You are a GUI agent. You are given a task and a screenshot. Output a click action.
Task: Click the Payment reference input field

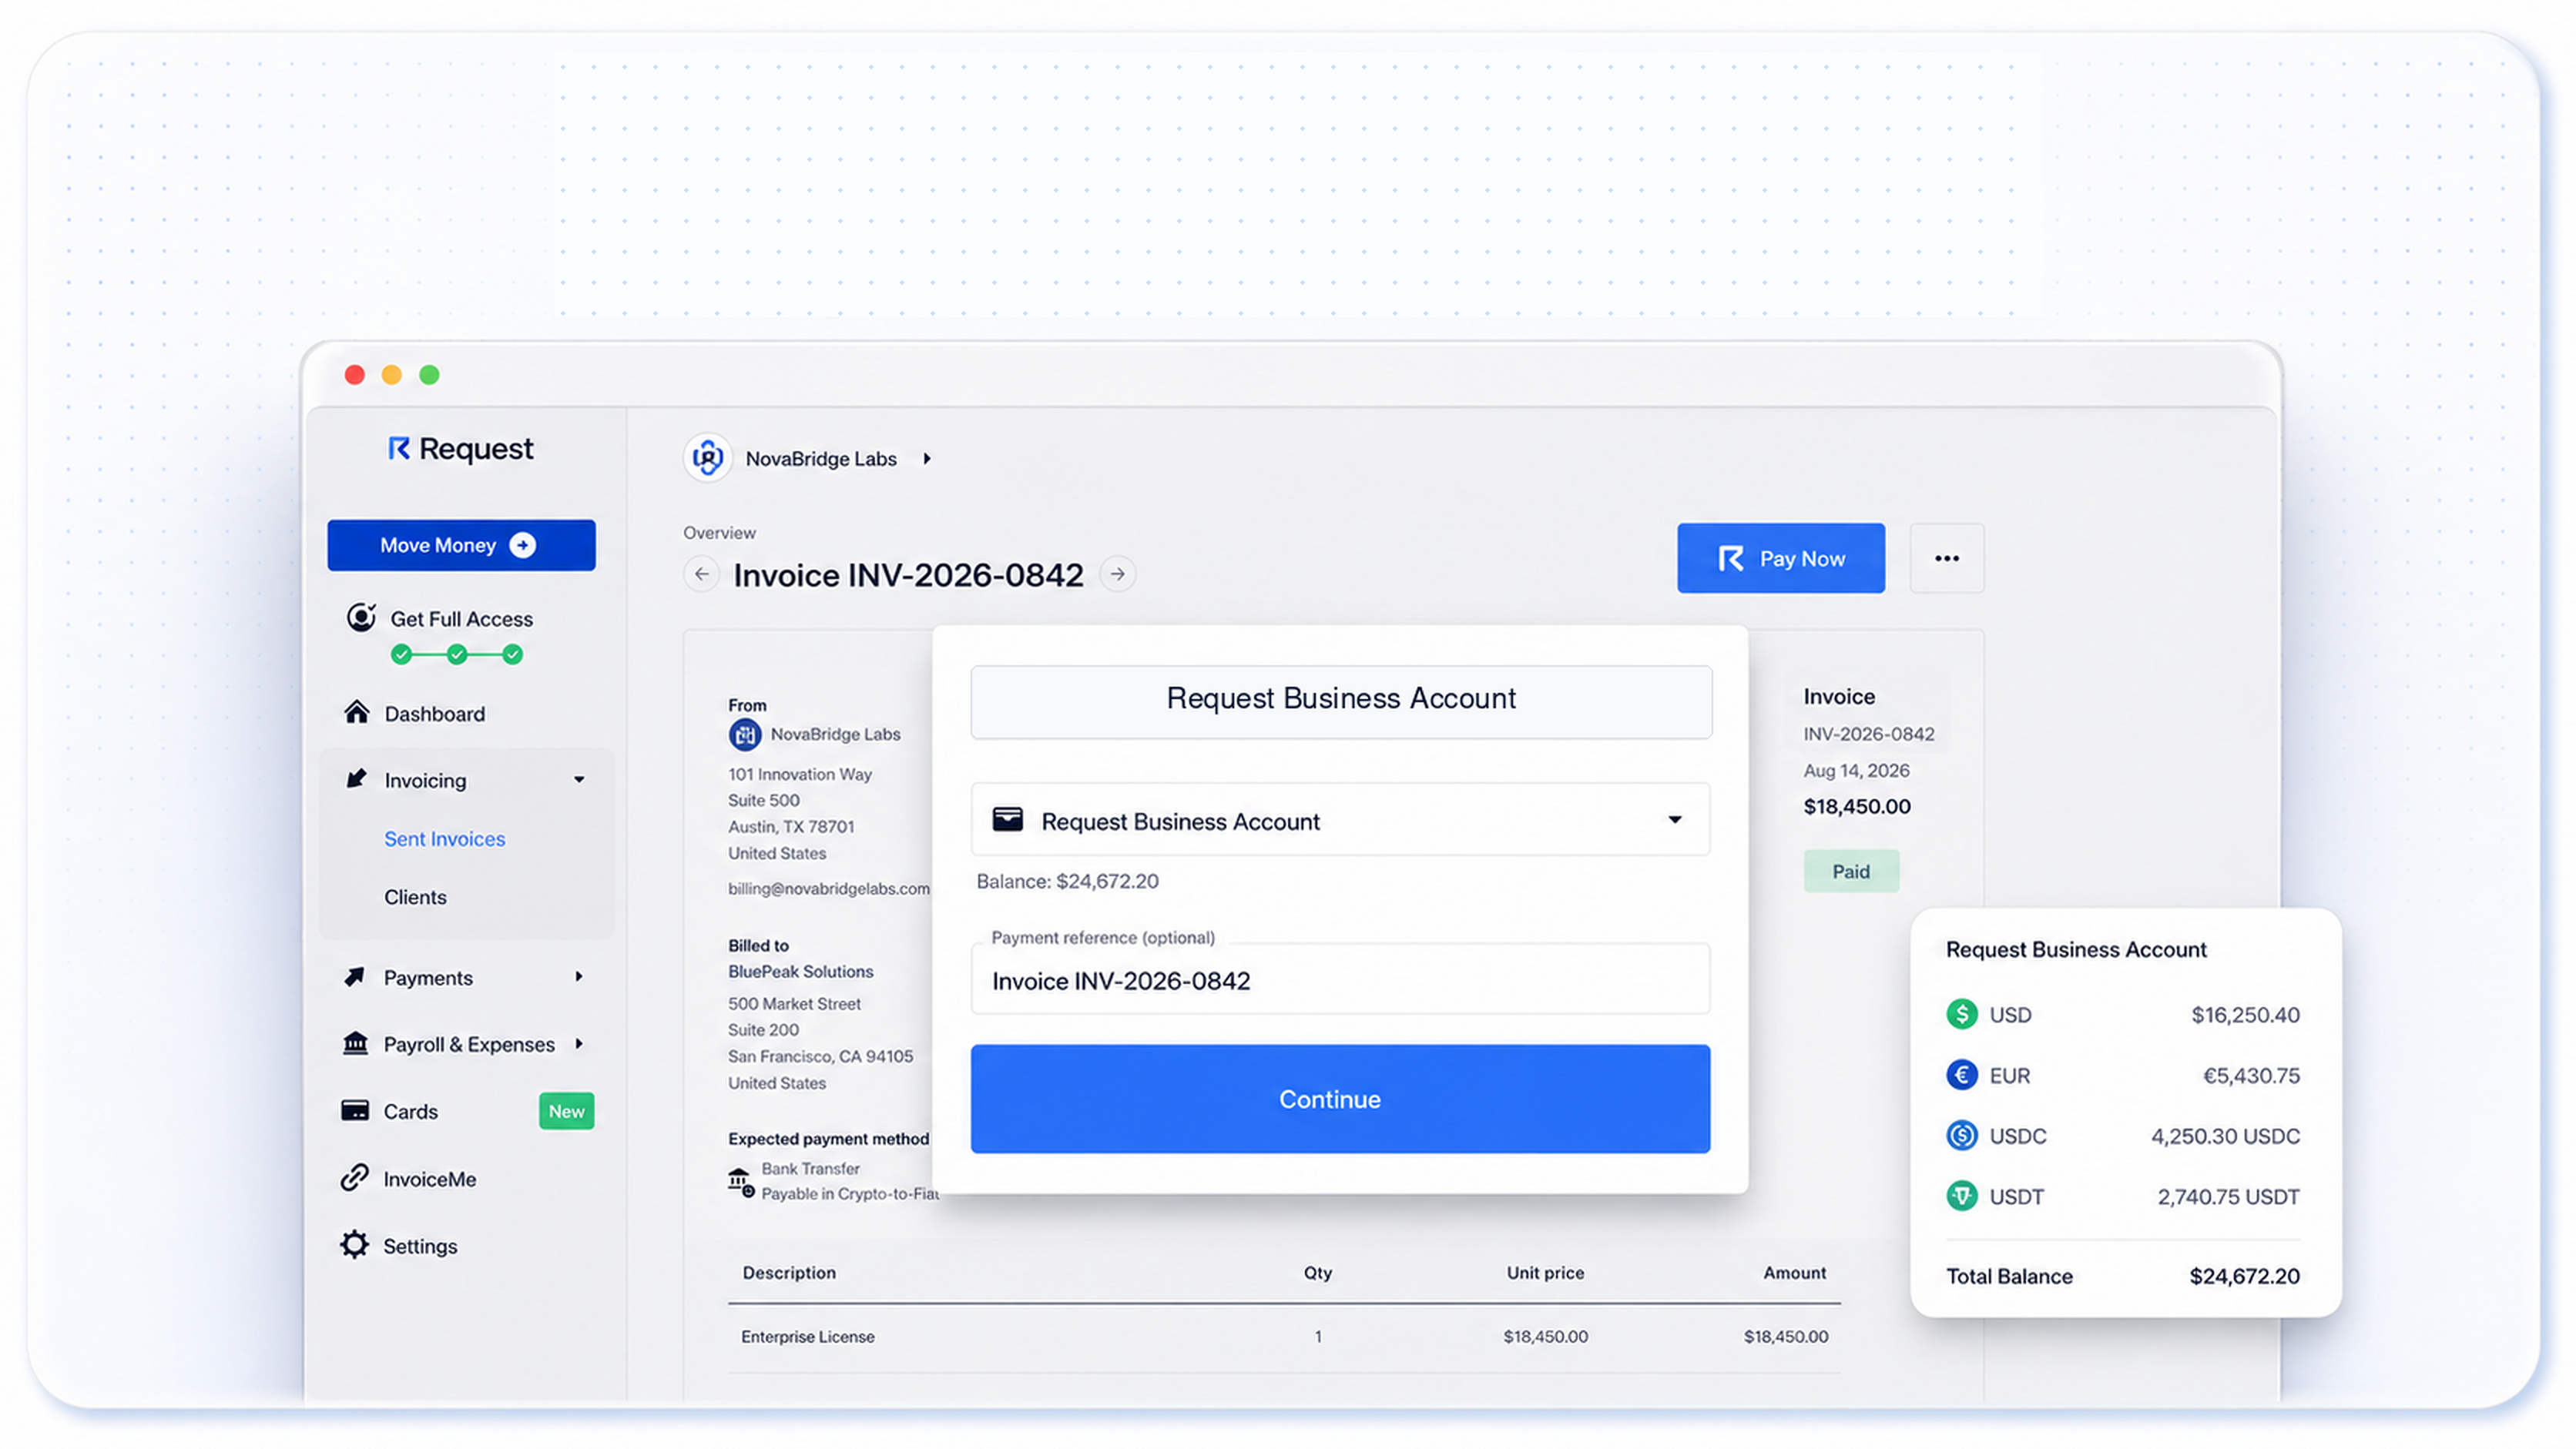[1341, 980]
